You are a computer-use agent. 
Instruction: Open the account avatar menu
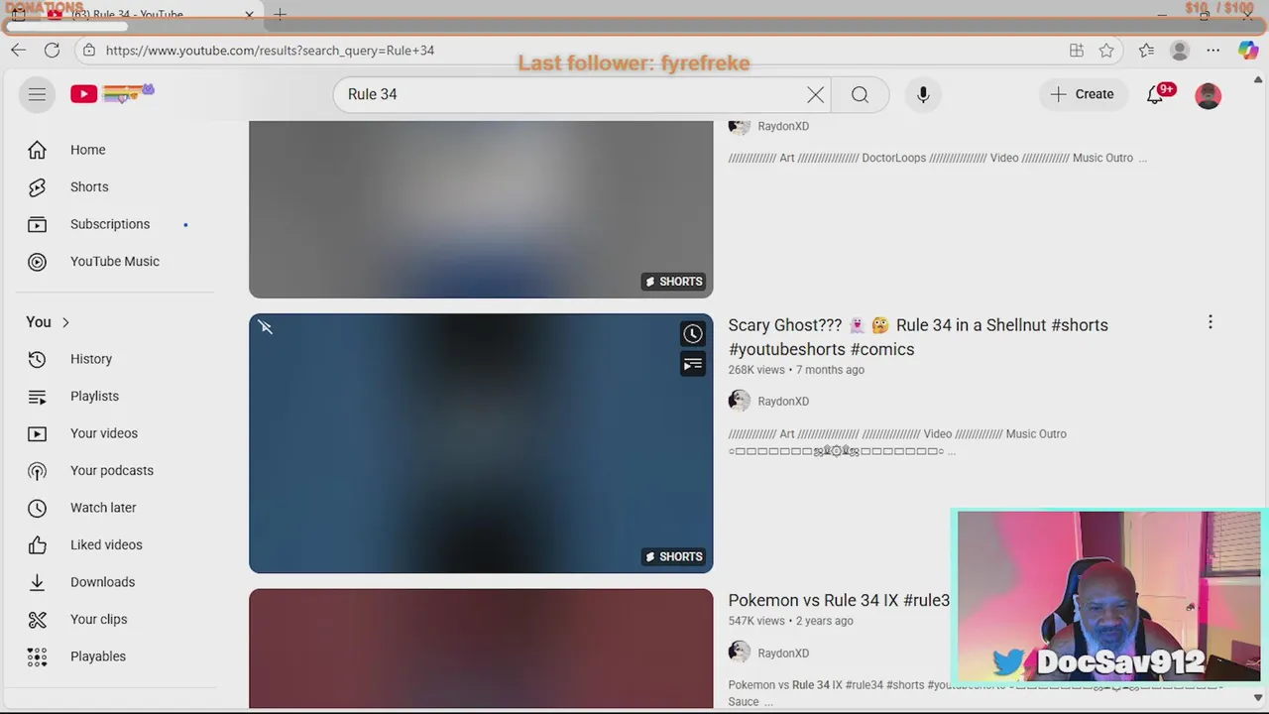1208,95
